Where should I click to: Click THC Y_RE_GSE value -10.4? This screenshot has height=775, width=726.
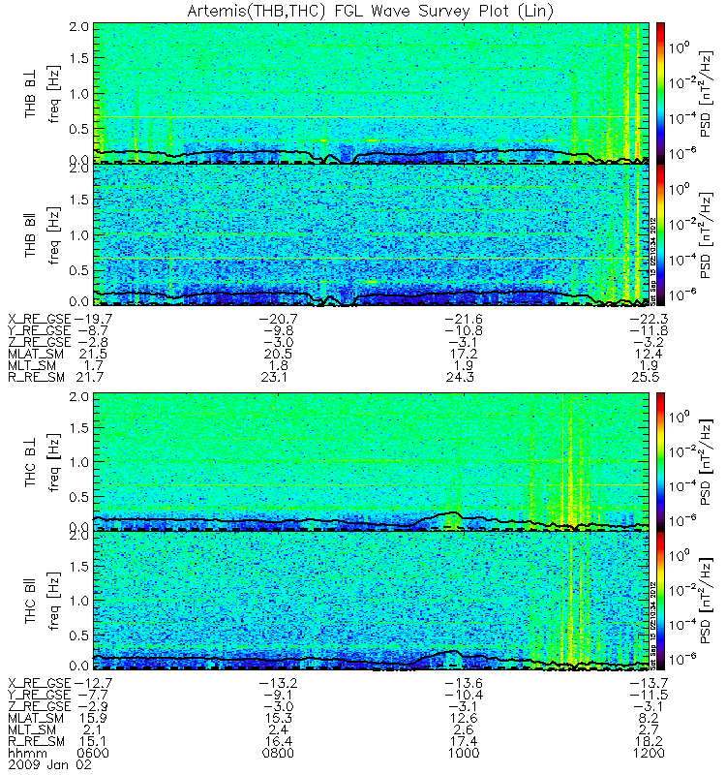tap(464, 695)
